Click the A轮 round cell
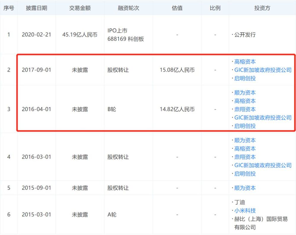 (x=112, y=215)
